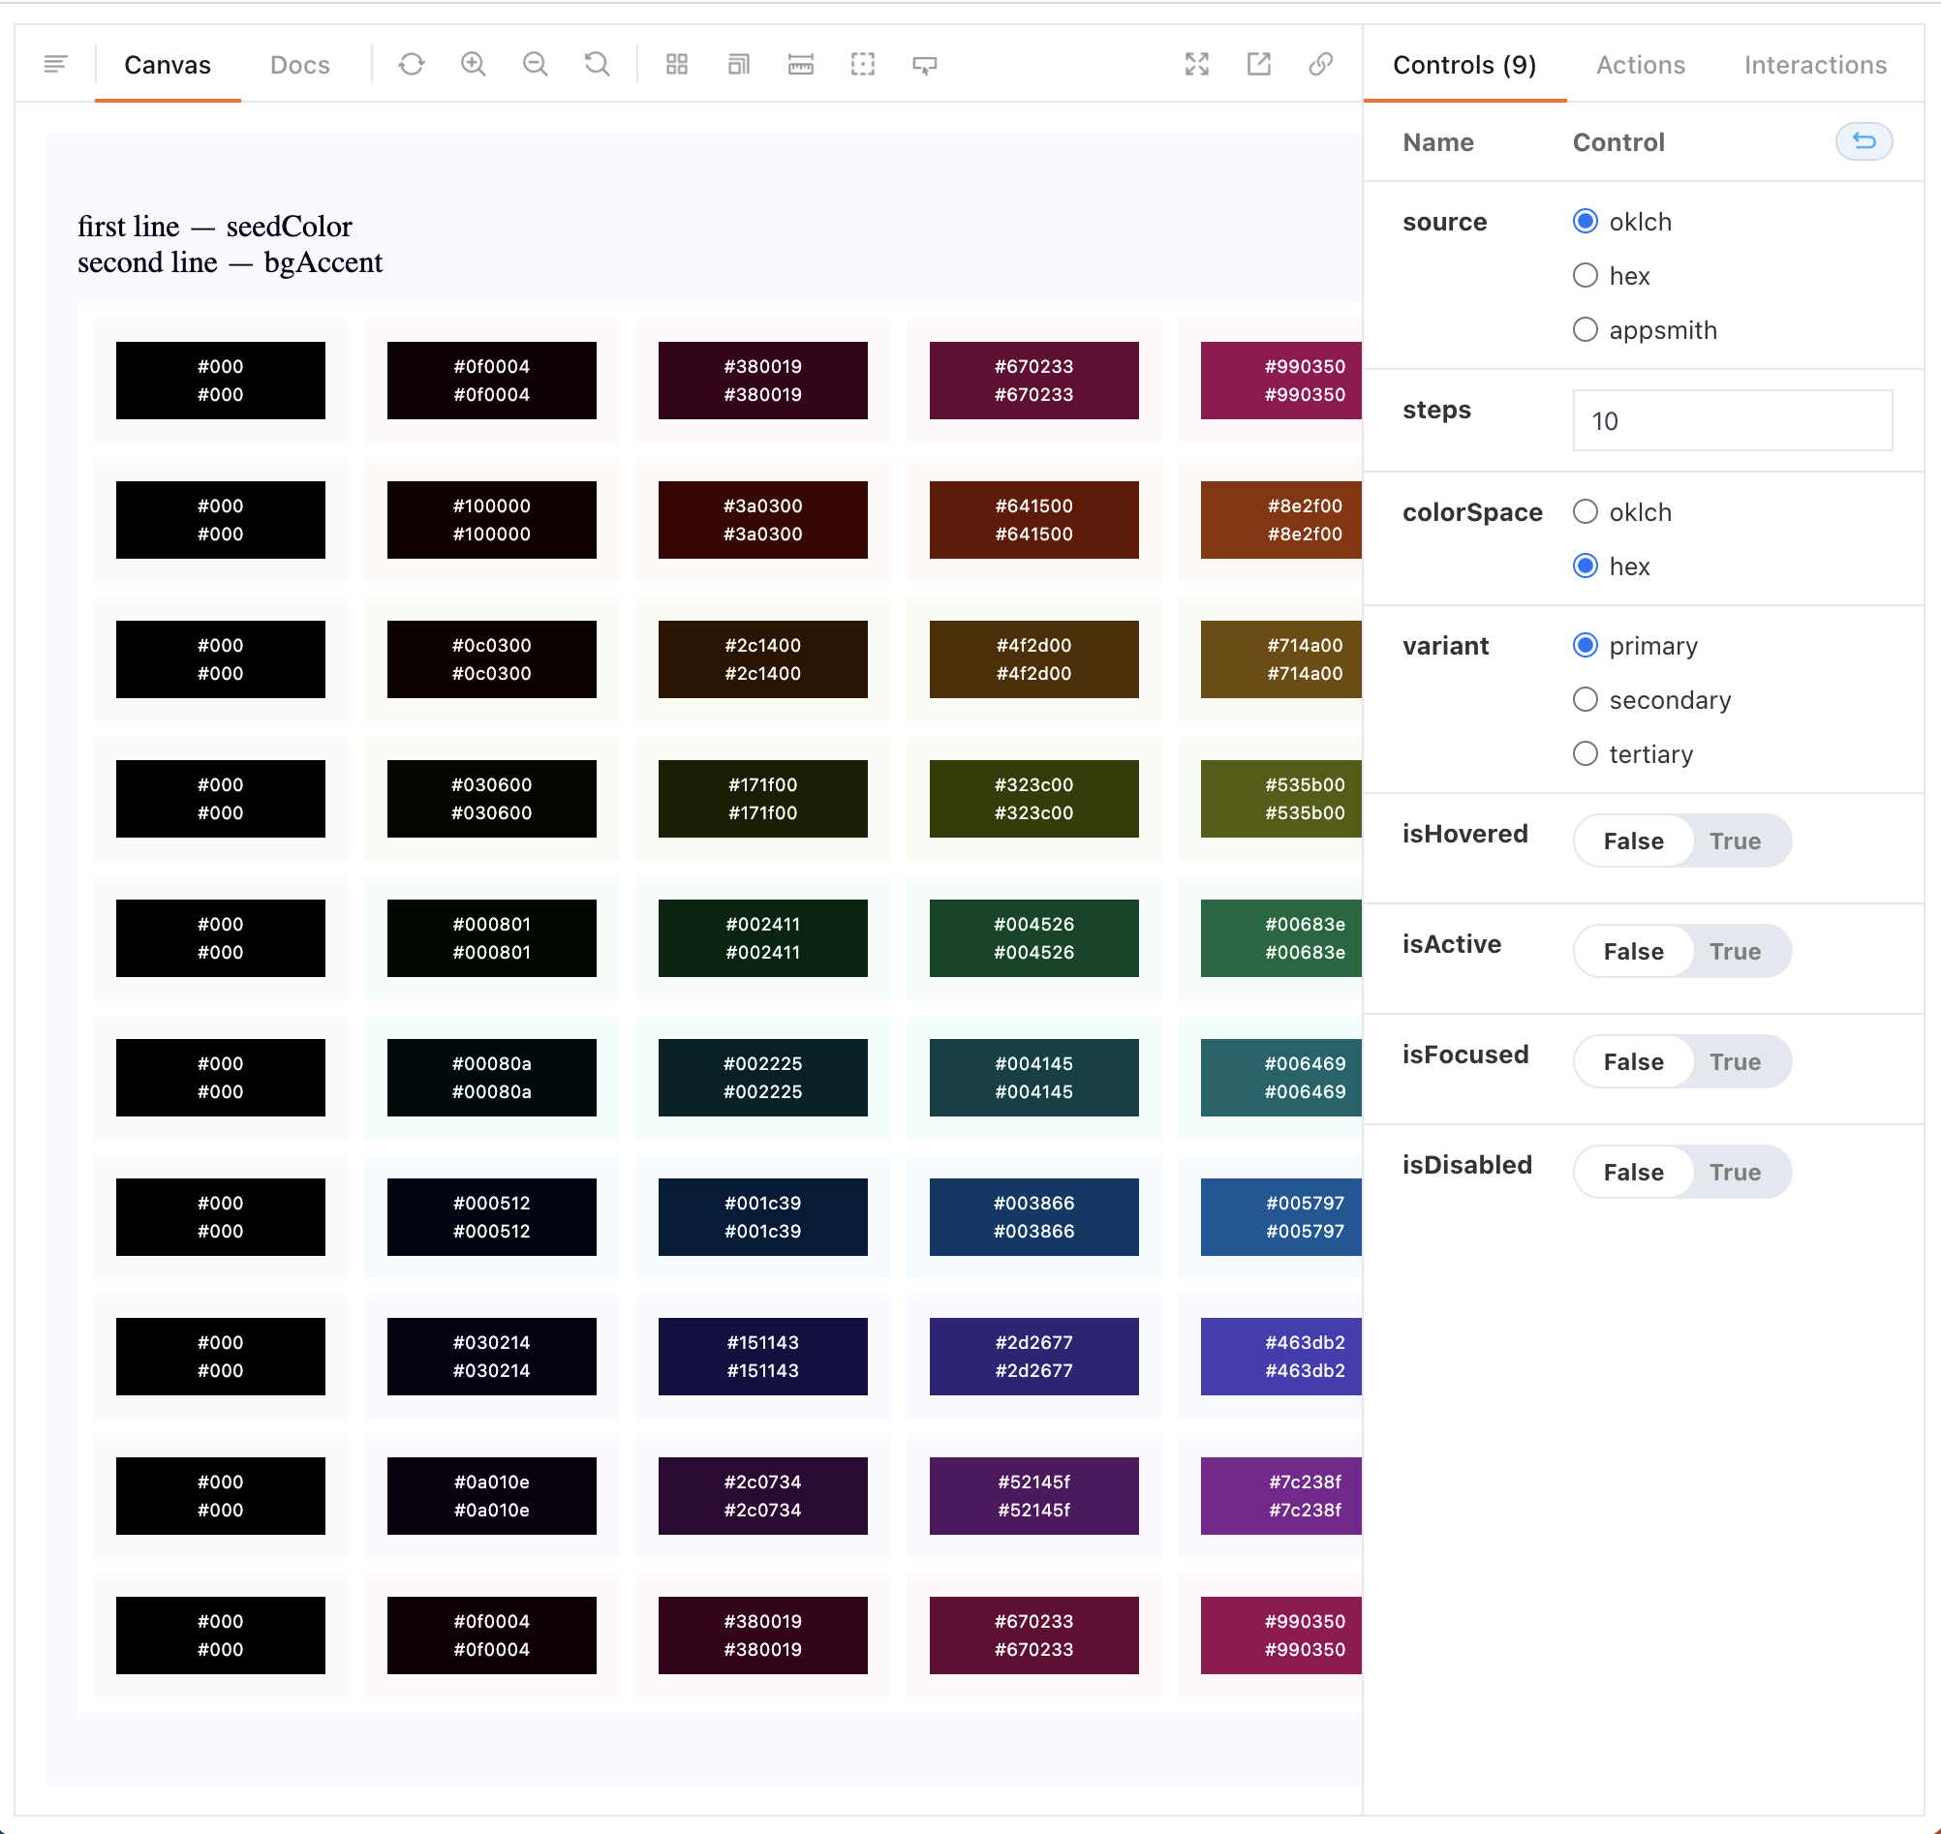
Task: Copy the canvas link
Action: [x=1320, y=65]
